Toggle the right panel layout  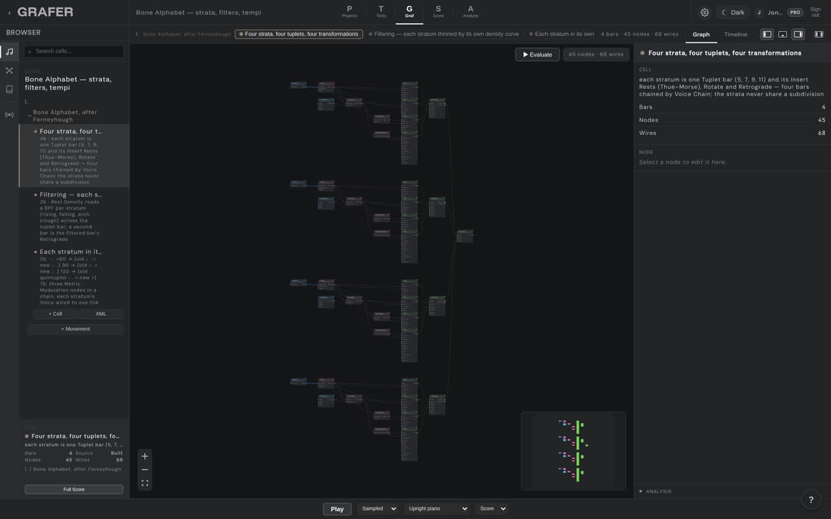pyautogui.click(x=798, y=34)
